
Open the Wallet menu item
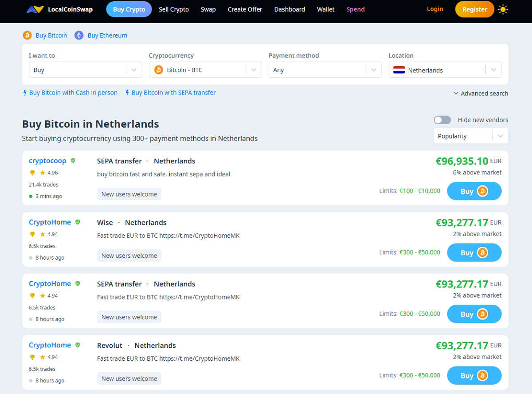[x=326, y=9]
